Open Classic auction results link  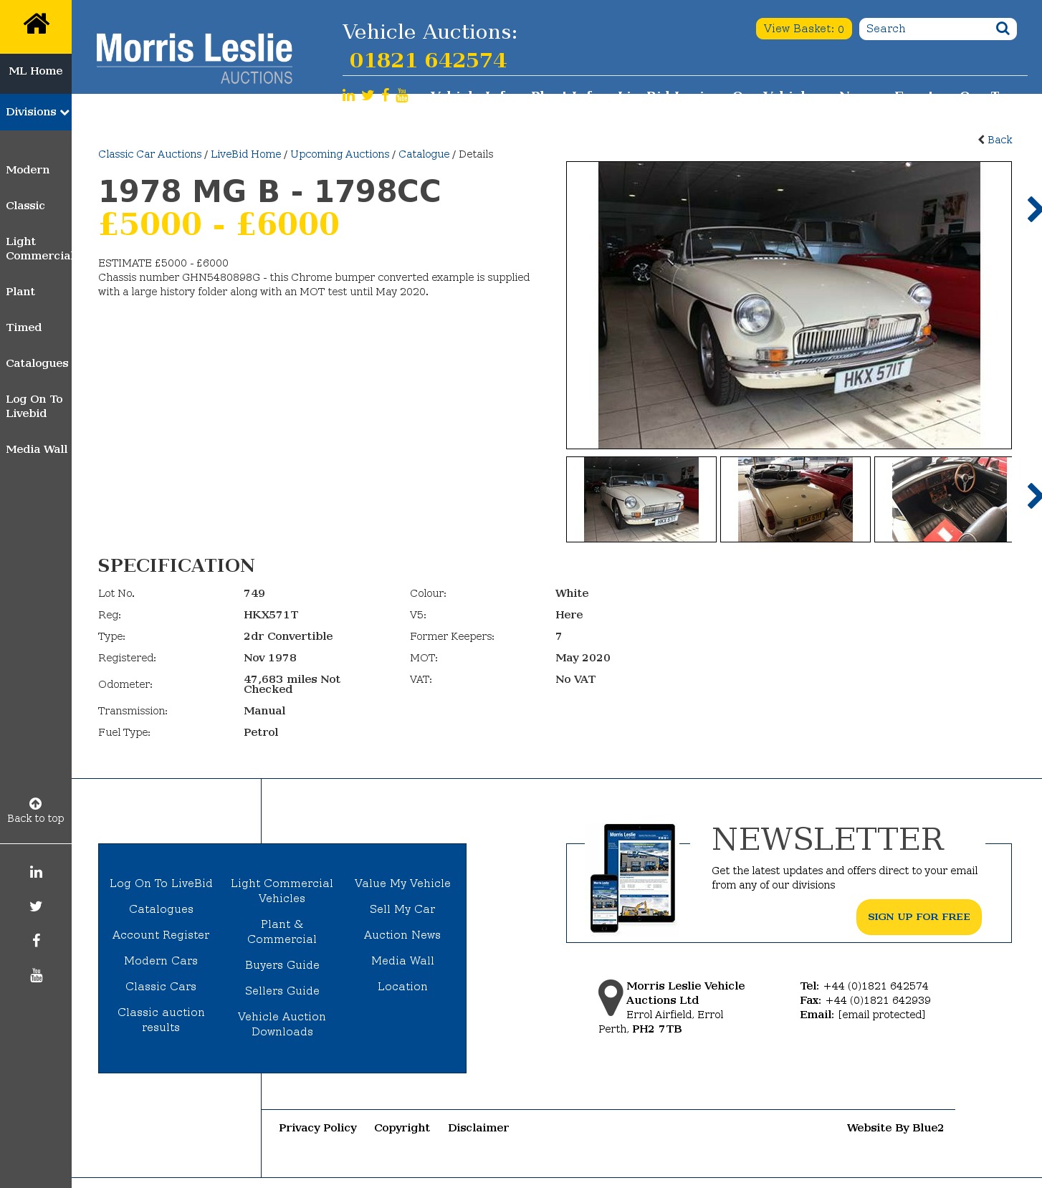click(x=161, y=1020)
